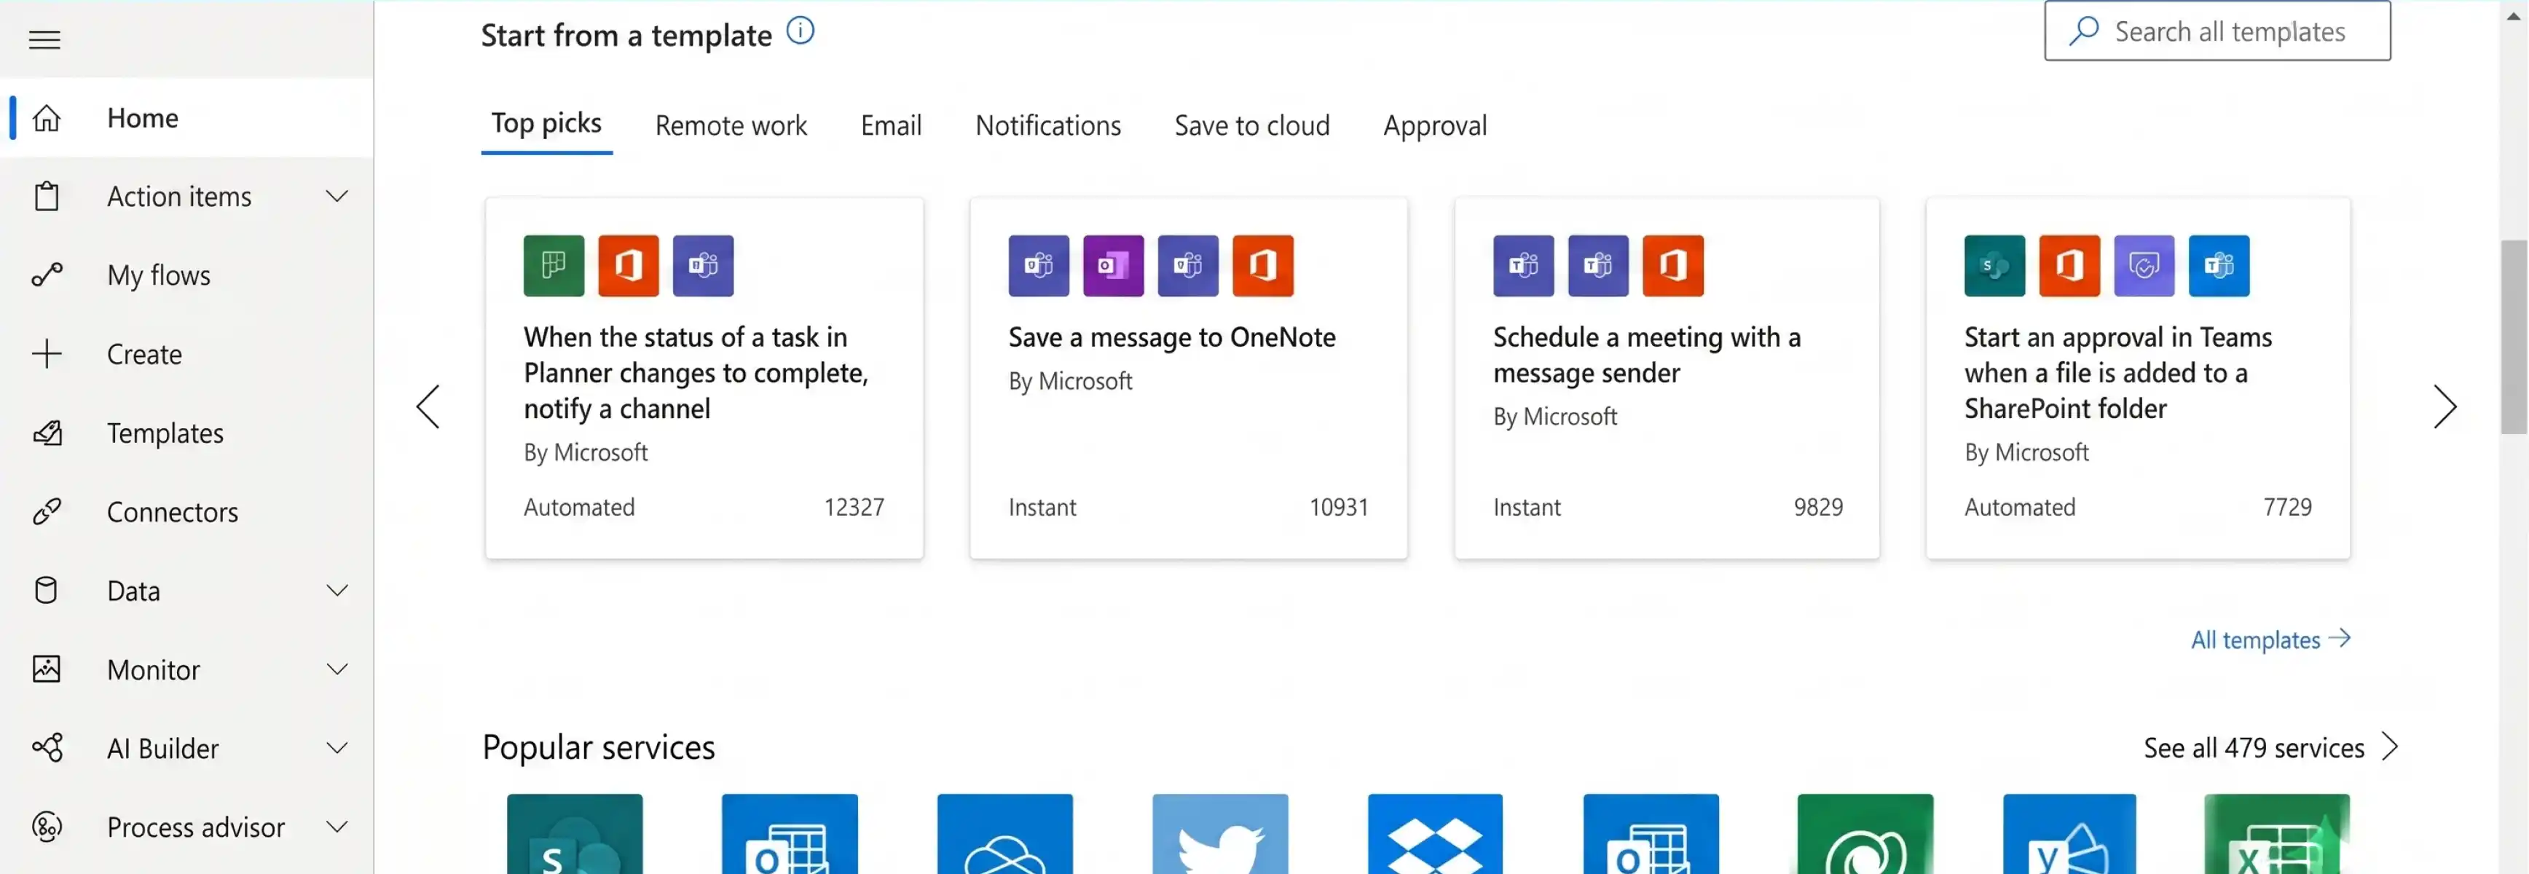Expand the Action items menu chevron

[x=337, y=197]
